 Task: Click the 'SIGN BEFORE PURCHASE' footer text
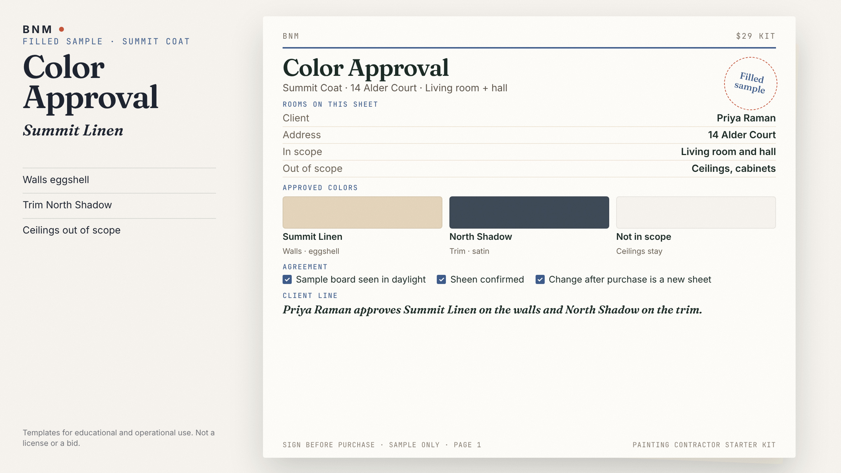(329, 445)
